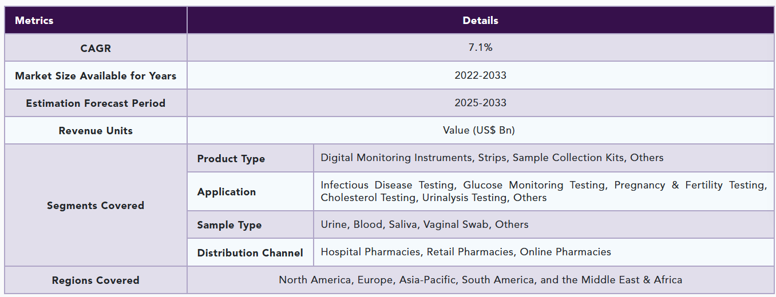This screenshot has height=297, width=776.
Task: Select the CAGR row label
Action: [x=96, y=48]
